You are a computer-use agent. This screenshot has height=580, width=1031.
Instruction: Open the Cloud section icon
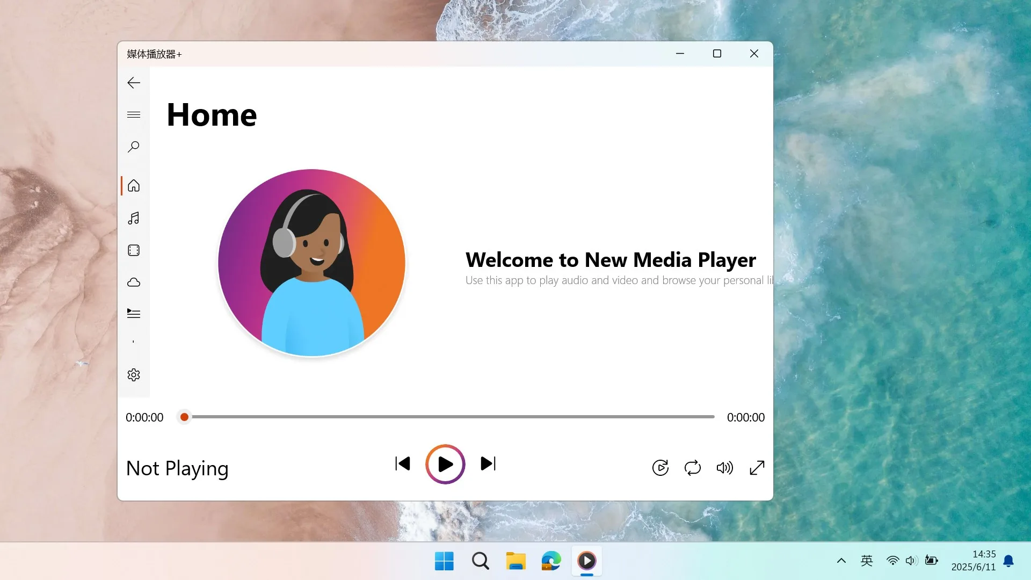[x=134, y=282]
